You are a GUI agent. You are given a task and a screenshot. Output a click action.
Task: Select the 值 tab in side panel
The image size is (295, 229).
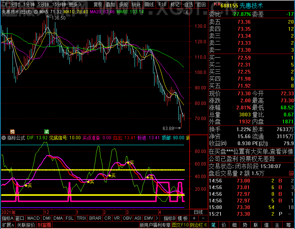[x=266, y=225]
